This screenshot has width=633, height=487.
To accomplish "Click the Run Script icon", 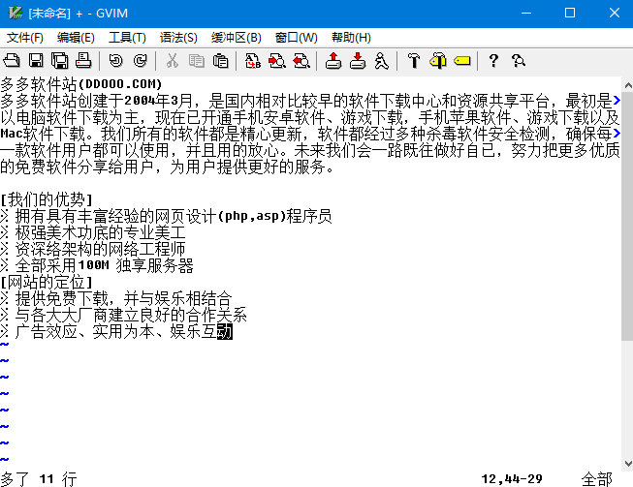I will (382, 61).
